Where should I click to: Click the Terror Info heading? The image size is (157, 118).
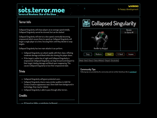(x=25, y=22)
